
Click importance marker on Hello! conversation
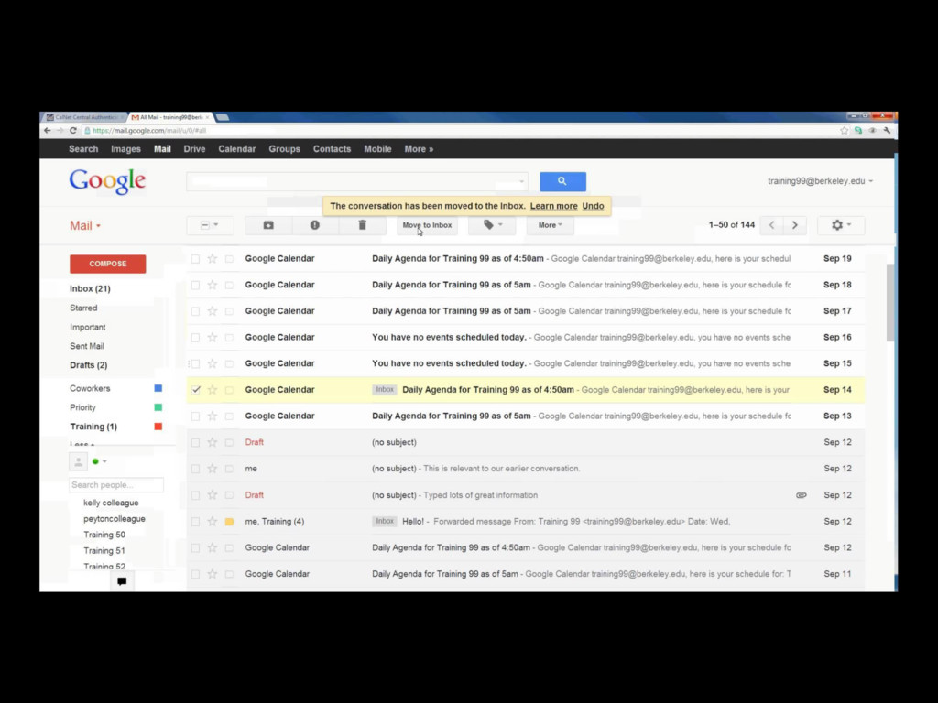(x=229, y=521)
